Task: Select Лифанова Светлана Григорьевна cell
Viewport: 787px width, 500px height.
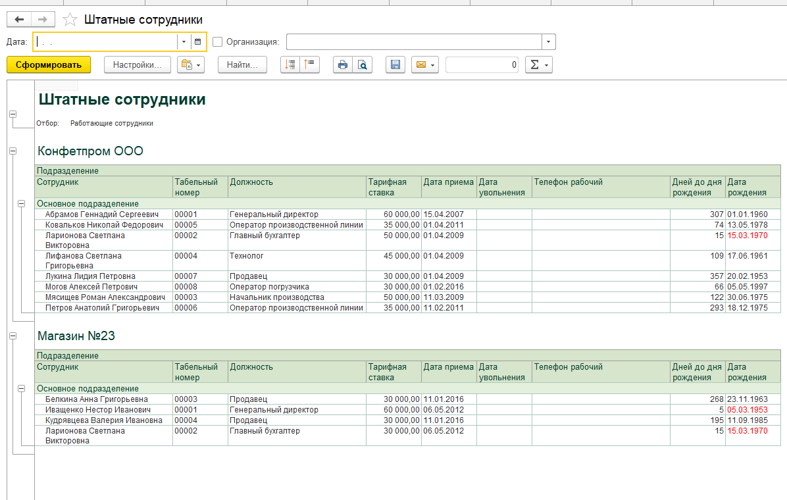Action: pos(104,261)
